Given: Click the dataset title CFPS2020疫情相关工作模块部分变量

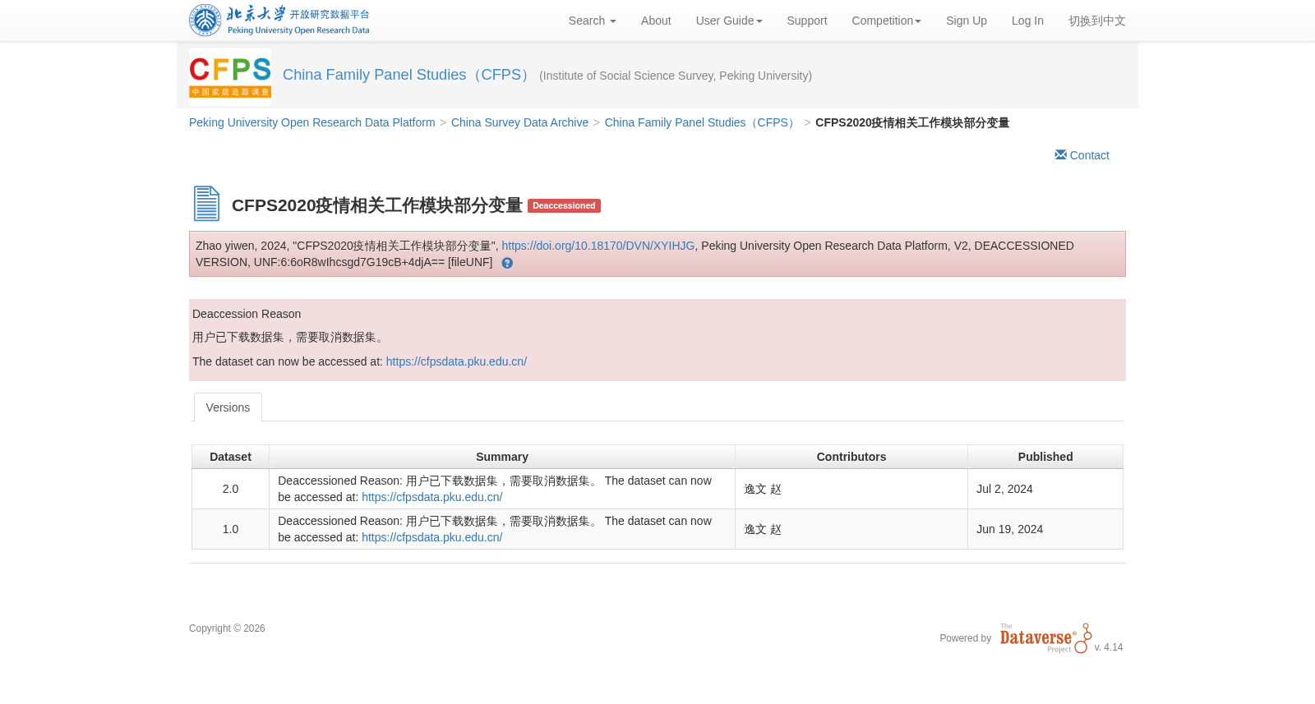Looking at the screenshot, I should tap(377, 205).
